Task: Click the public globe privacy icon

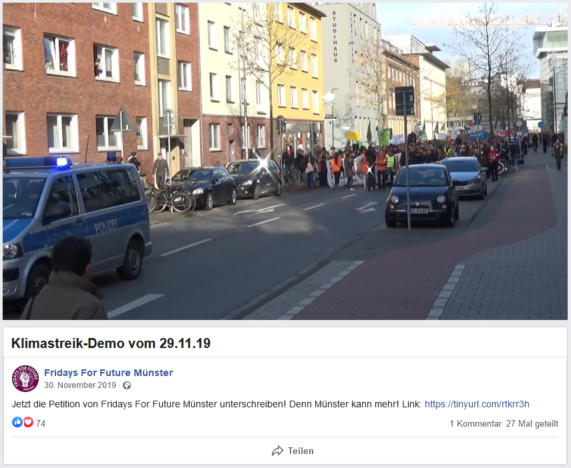Action: click(127, 385)
